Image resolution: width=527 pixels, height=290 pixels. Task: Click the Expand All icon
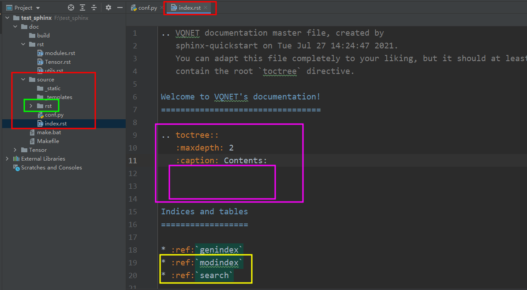(82, 7)
